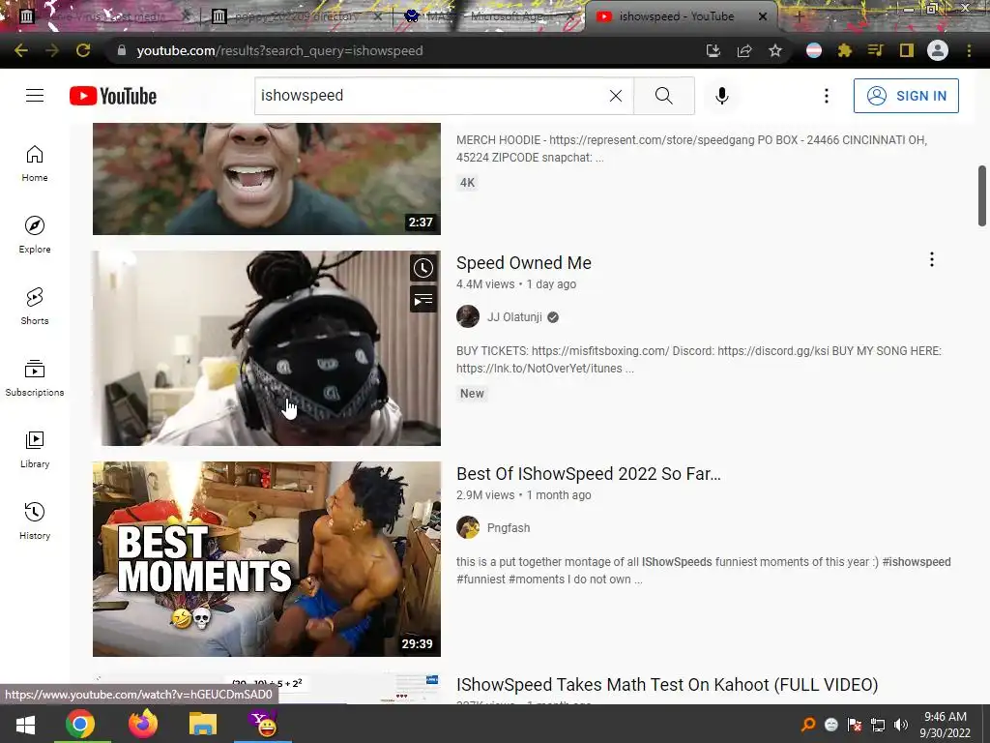990x743 pixels.
Task: Switch to the ishowspeed - YouTube tab
Action: point(682,16)
